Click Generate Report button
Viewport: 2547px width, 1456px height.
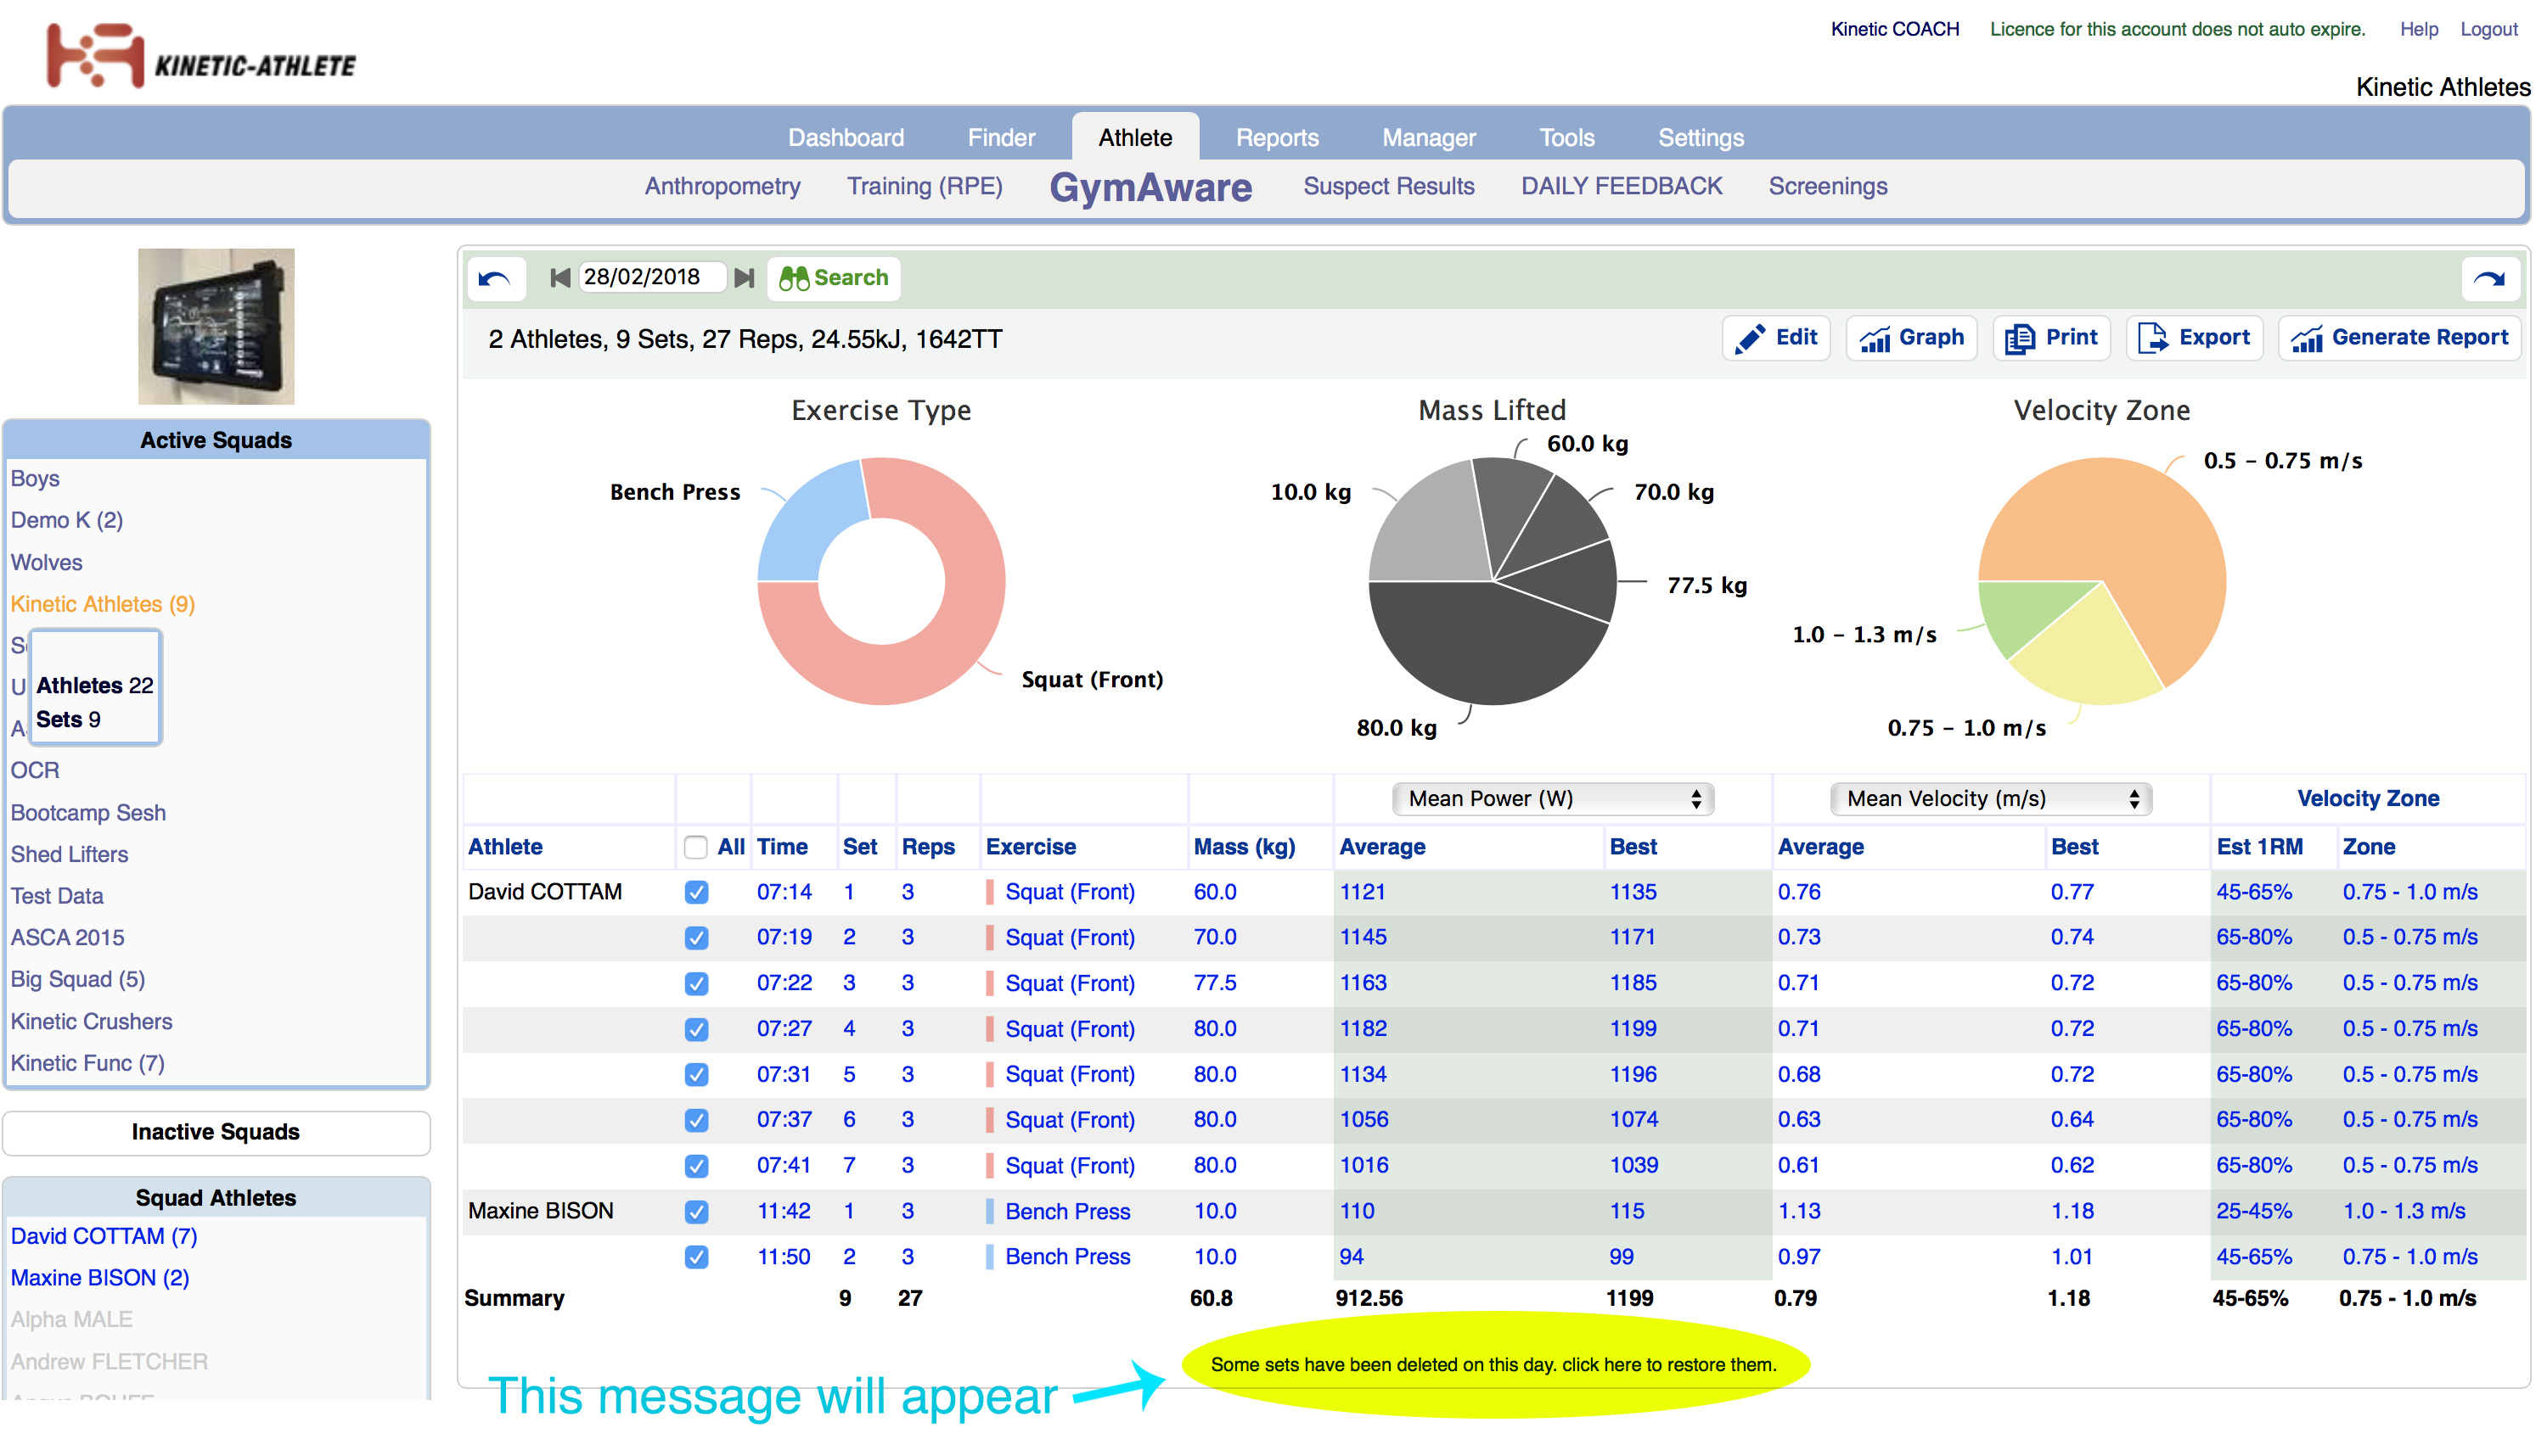click(2399, 338)
